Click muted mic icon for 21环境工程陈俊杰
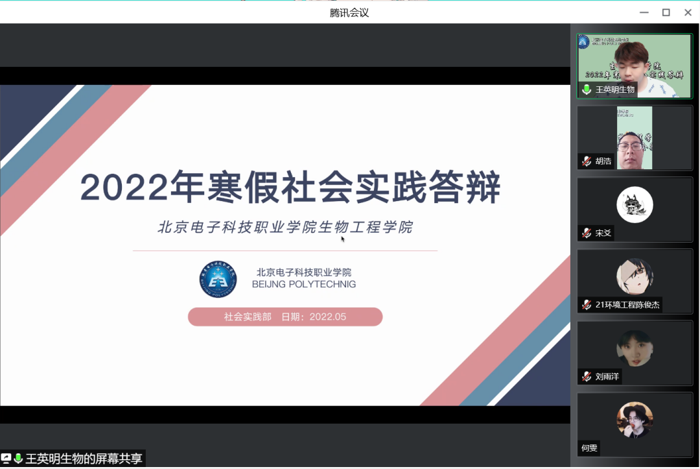 pos(587,305)
